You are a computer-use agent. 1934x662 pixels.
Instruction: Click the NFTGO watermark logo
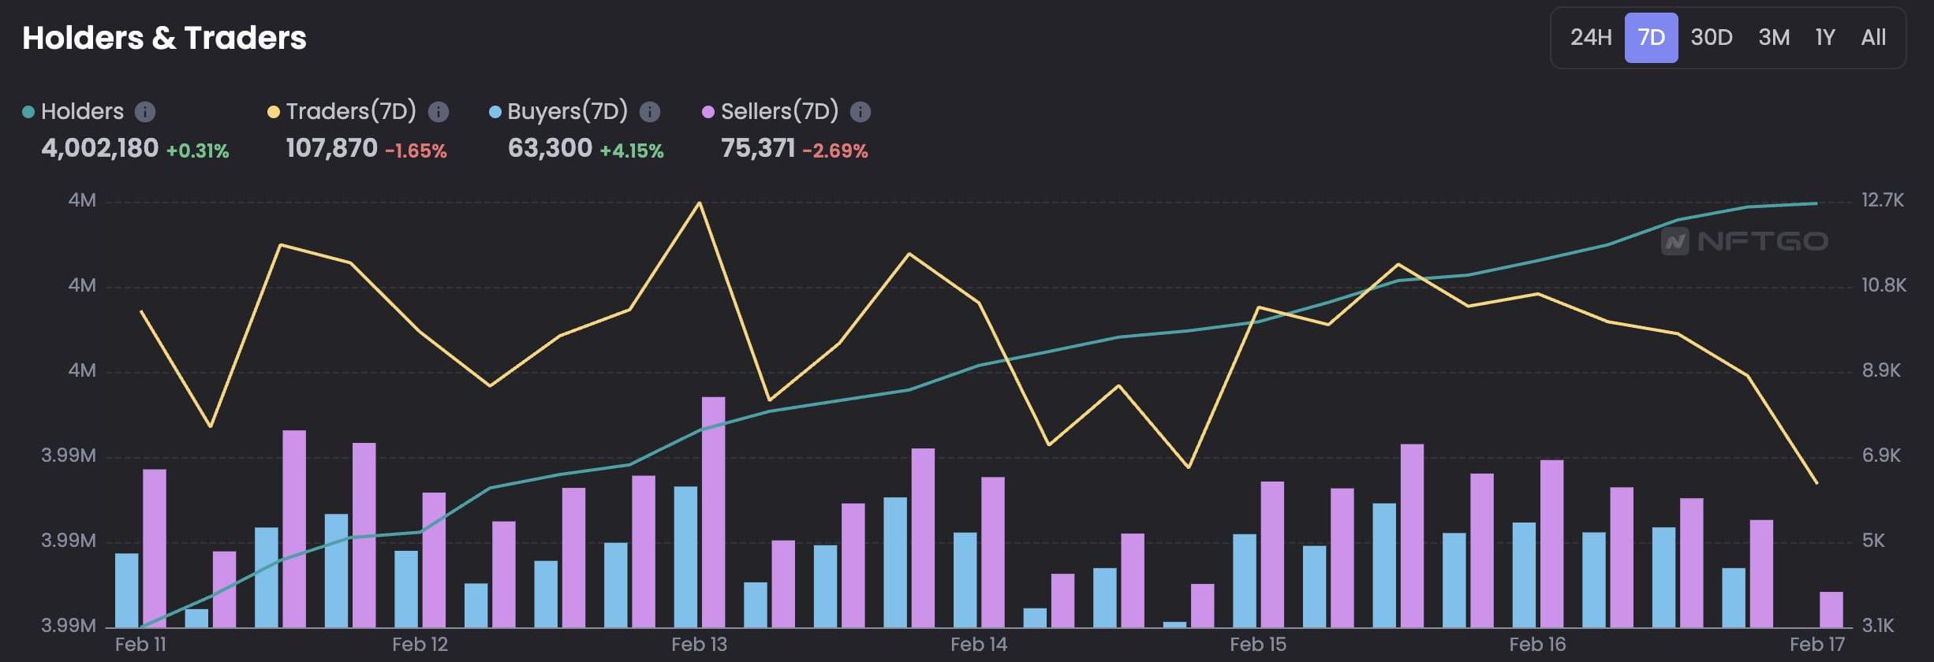tap(1745, 241)
